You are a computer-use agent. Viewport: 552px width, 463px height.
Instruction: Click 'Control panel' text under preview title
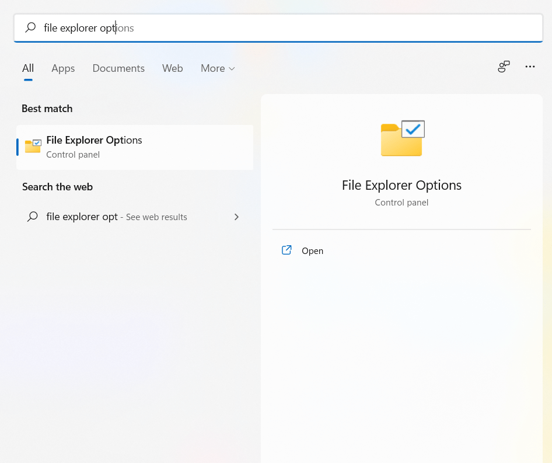[x=401, y=202]
